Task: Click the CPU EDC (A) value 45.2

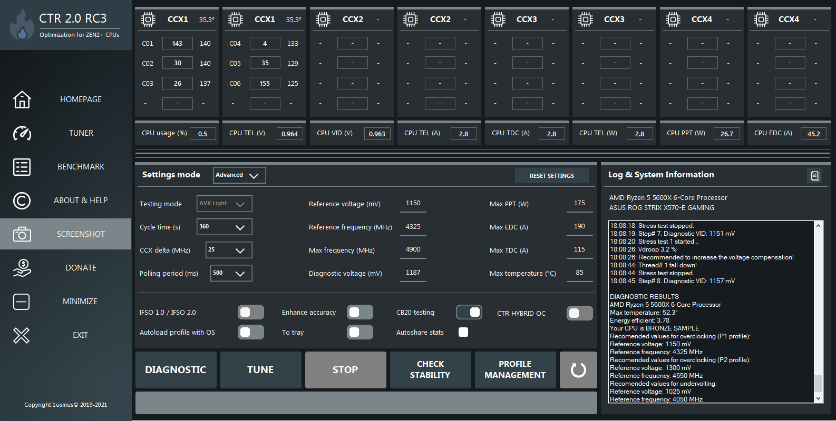Action: [814, 134]
